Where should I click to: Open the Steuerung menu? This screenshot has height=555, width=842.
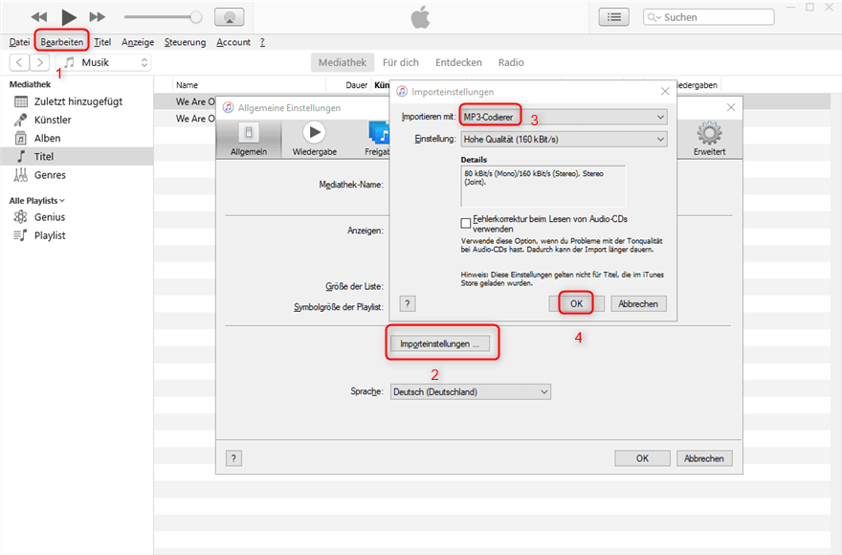(x=185, y=42)
